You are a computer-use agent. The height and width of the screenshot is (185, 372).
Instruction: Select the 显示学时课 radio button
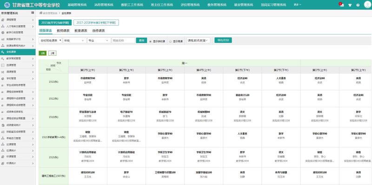[x=150, y=41]
